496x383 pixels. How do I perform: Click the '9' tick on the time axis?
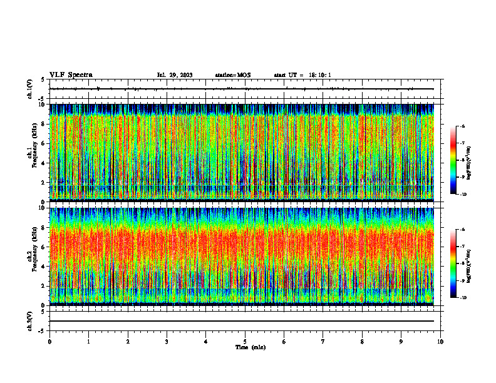[401, 342]
